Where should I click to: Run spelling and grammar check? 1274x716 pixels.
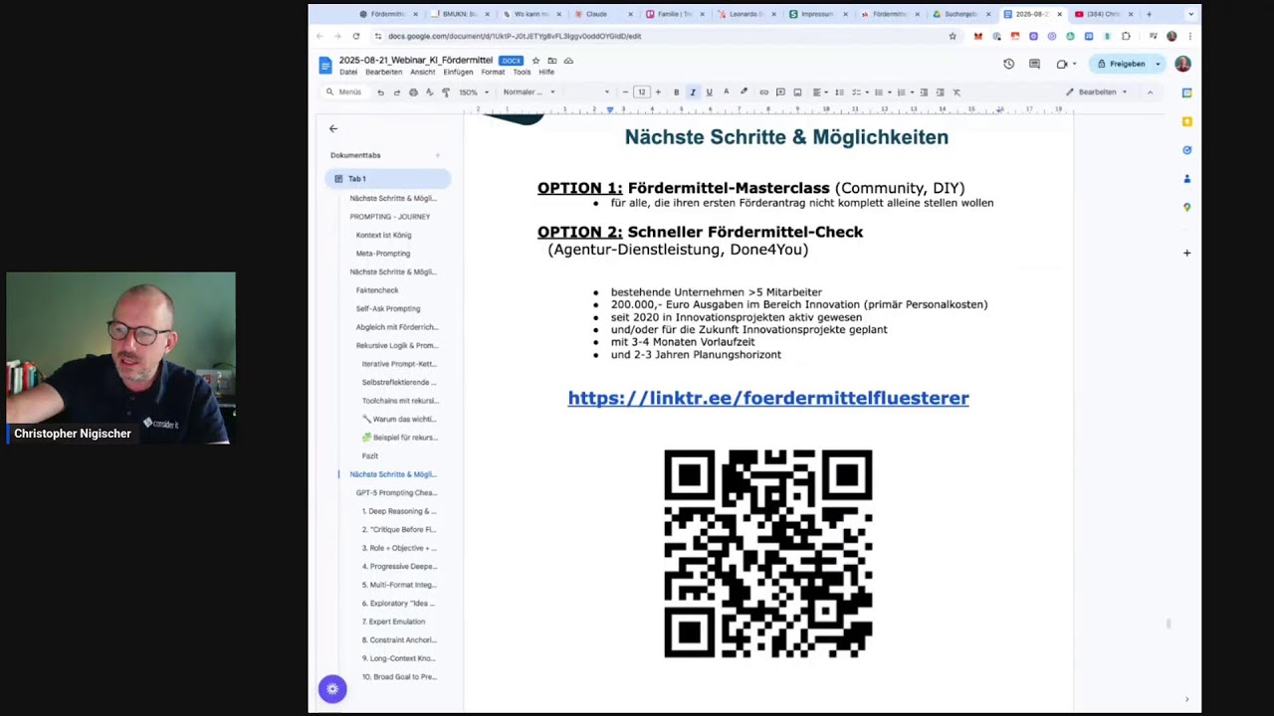coord(429,92)
